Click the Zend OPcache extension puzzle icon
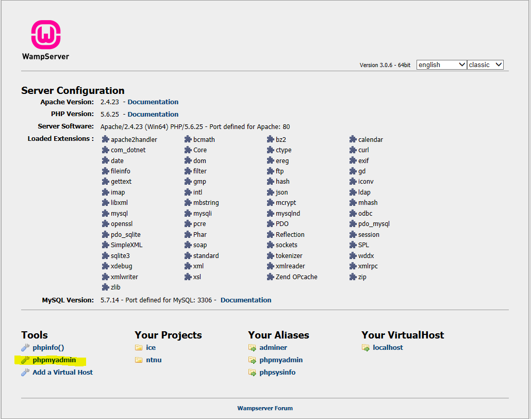Image resolution: width=531 pixels, height=419 pixels. [x=270, y=277]
